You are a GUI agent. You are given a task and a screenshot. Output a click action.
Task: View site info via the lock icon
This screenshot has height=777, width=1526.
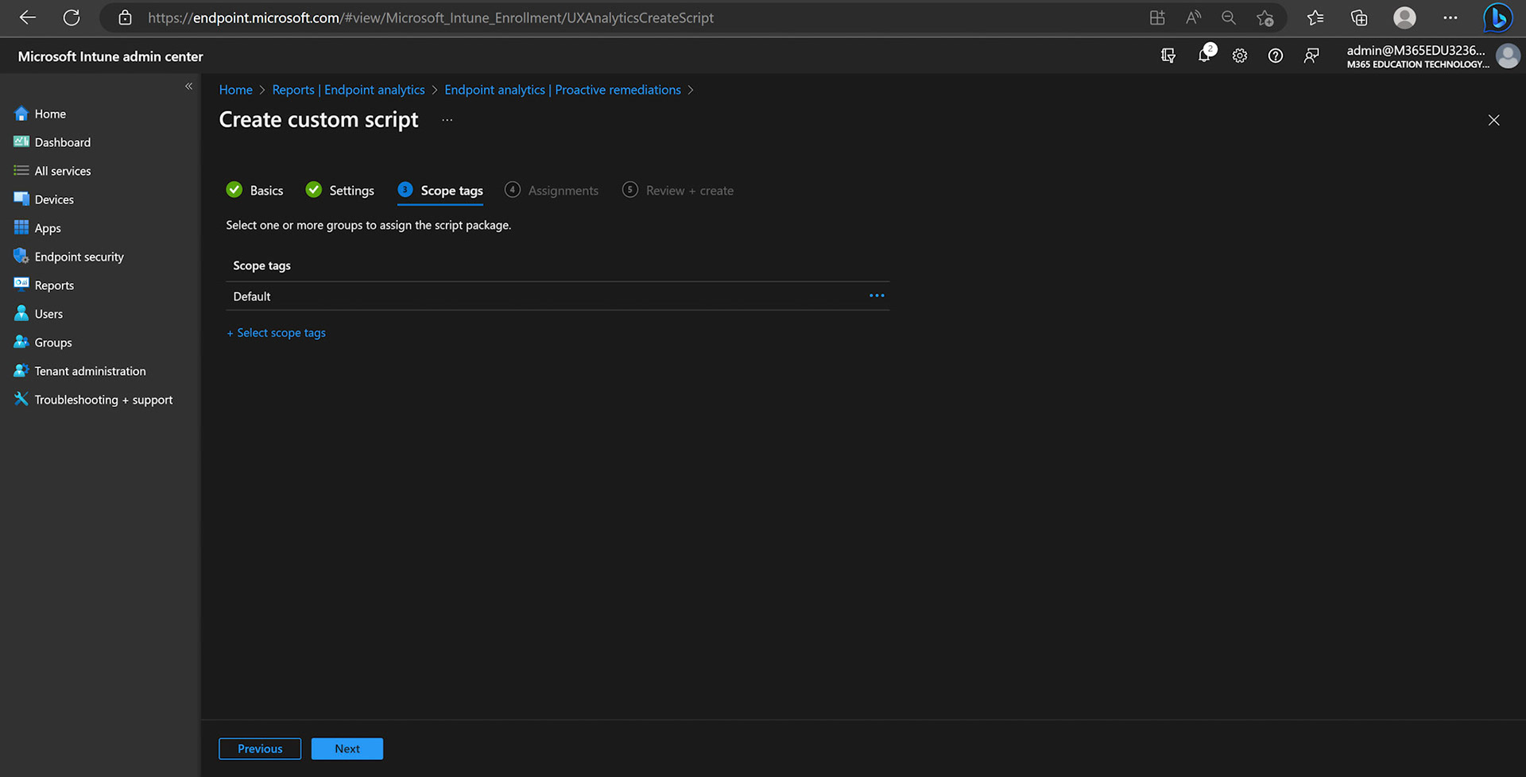pyautogui.click(x=125, y=17)
